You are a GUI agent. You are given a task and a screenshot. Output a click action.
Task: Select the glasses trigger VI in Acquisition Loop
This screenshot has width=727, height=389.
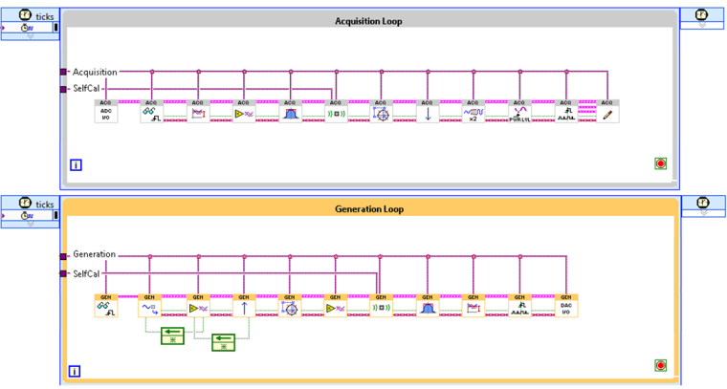(x=151, y=111)
